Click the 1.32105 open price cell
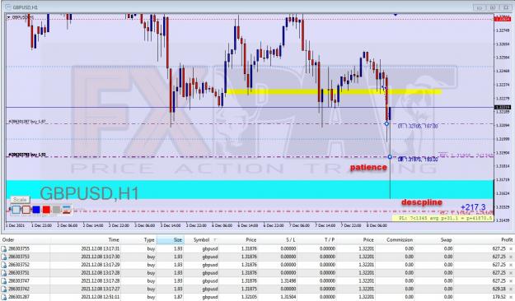The image size is (515, 301). pyautogui.click(x=249, y=297)
